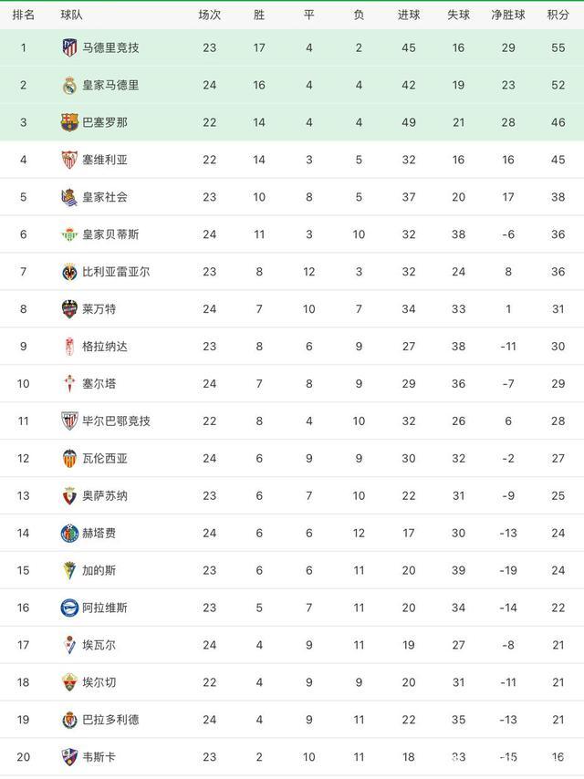584x779 pixels.
Task: Click the Real Betis club crest
Action: pos(69,234)
